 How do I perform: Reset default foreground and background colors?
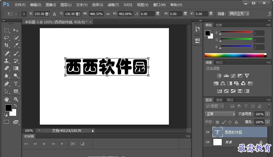click(x=6, y=115)
